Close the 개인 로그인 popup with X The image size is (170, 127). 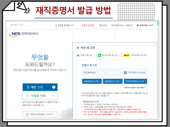click(x=154, y=45)
